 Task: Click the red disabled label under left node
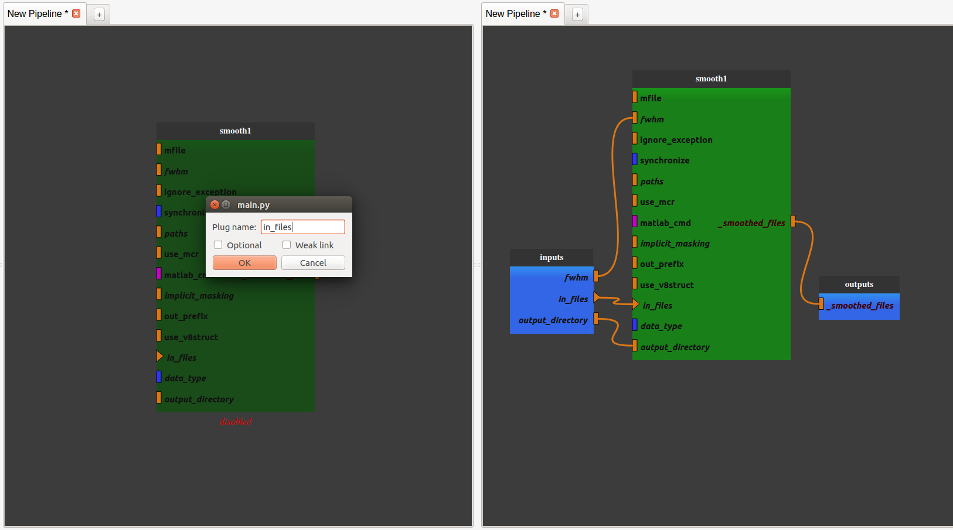pyautogui.click(x=236, y=422)
